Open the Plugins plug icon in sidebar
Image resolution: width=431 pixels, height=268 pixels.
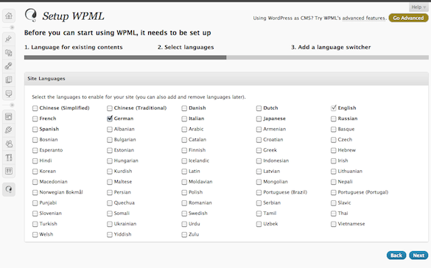point(9,130)
